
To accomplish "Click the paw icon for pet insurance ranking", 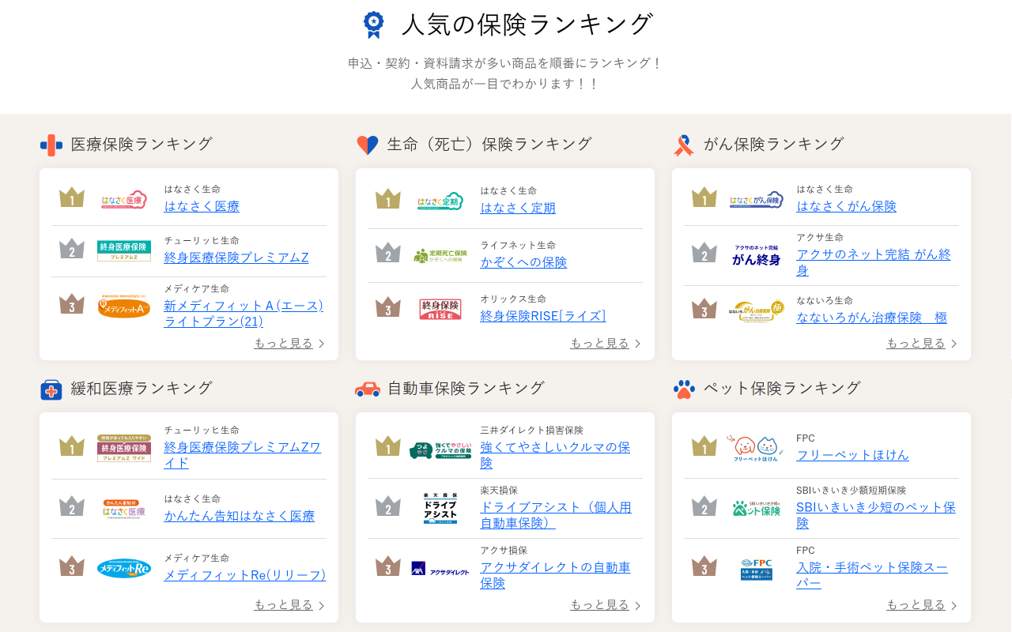I will [x=684, y=389].
